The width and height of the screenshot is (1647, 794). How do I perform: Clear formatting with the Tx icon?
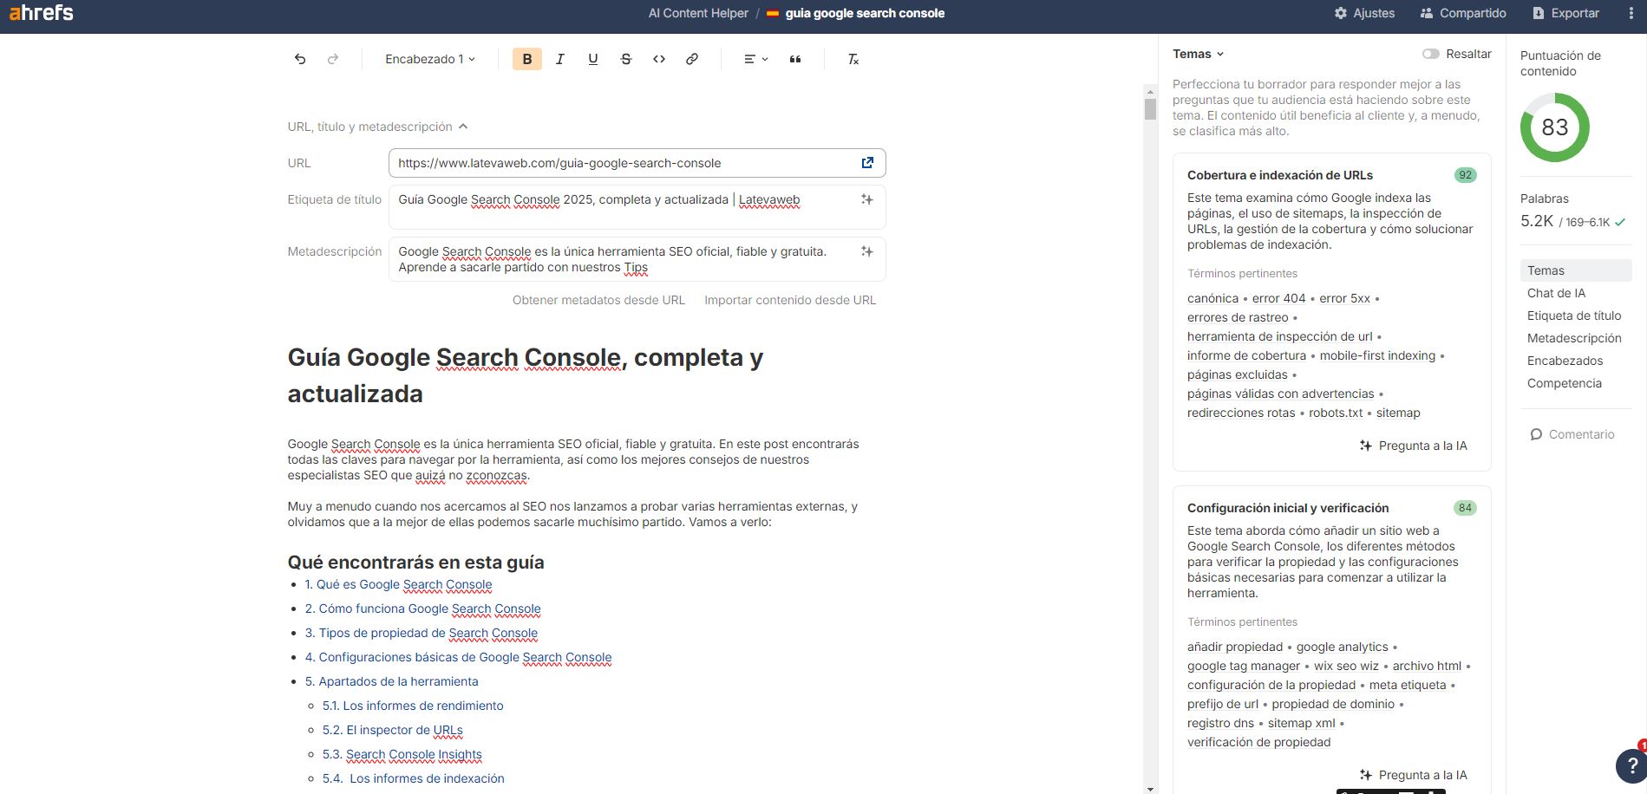click(x=852, y=60)
